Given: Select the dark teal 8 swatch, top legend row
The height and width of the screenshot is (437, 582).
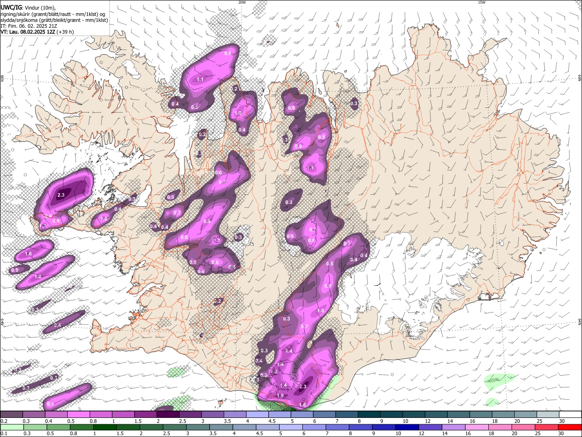Looking at the screenshot, I should [x=369, y=414].
